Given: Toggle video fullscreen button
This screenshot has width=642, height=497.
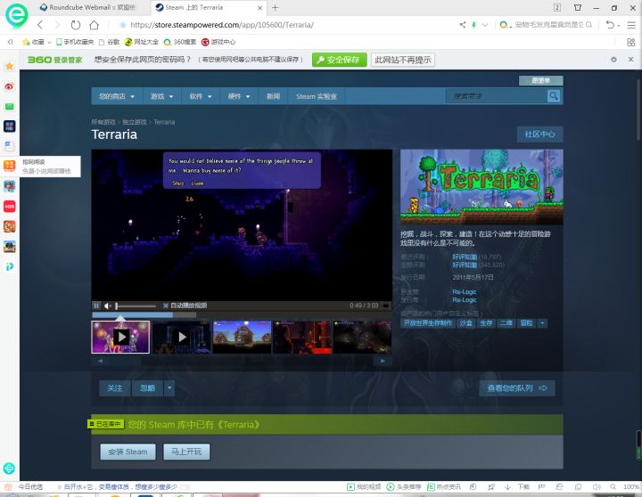Looking at the screenshot, I should pos(386,306).
